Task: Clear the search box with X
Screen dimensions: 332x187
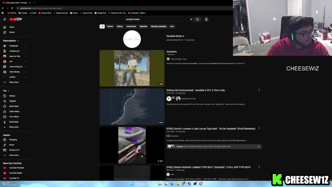Action: (191, 19)
